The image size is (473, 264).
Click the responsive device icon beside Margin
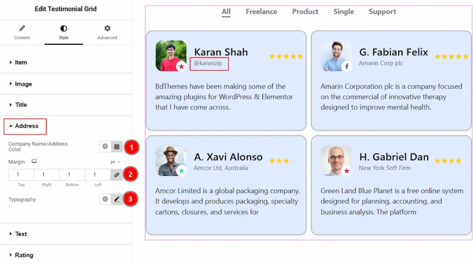click(34, 162)
